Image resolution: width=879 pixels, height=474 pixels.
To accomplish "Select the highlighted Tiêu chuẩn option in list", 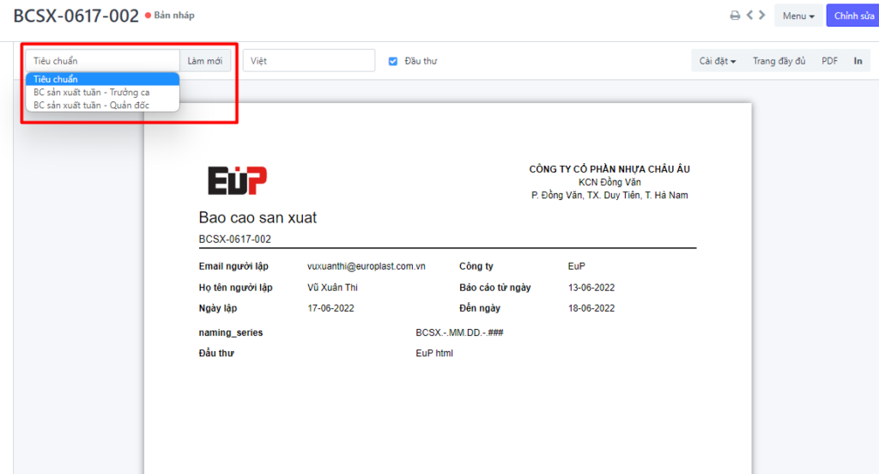I will coord(102,79).
